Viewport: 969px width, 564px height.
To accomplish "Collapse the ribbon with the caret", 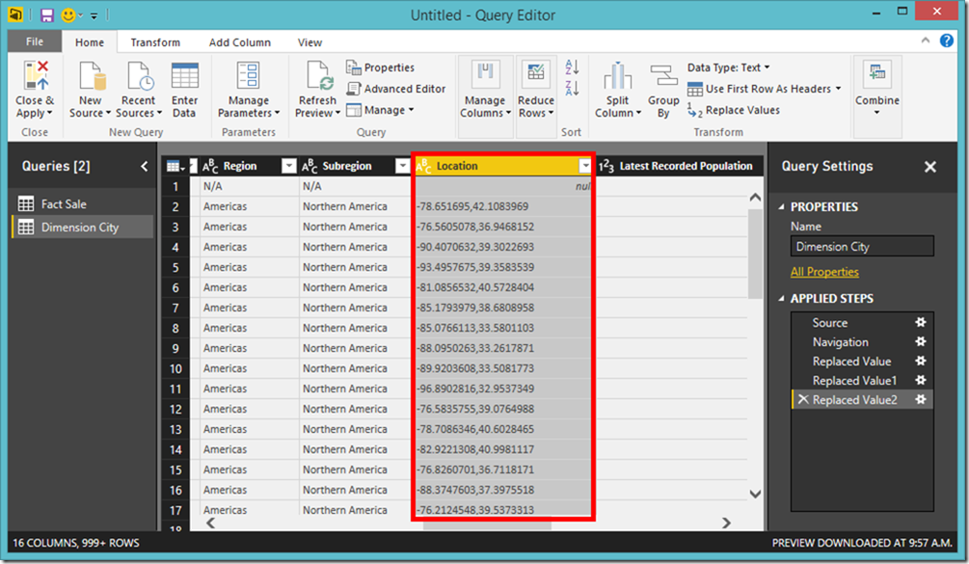I will coord(925,40).
